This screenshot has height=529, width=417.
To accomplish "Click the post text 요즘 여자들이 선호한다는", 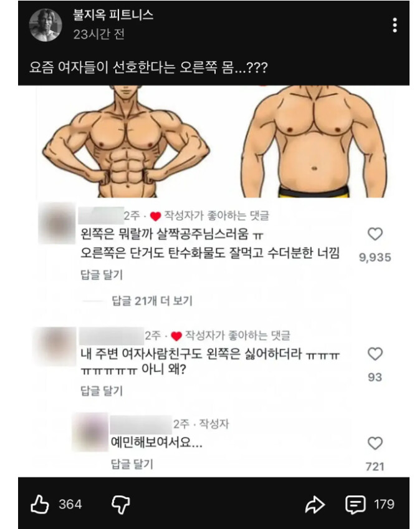I will click(x=102, y=68).
